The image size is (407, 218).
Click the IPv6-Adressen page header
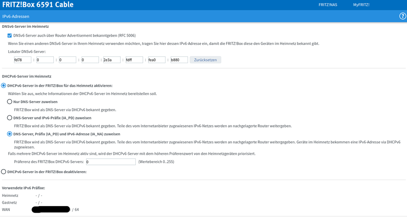pyautogui.click(x=15, y=16)
